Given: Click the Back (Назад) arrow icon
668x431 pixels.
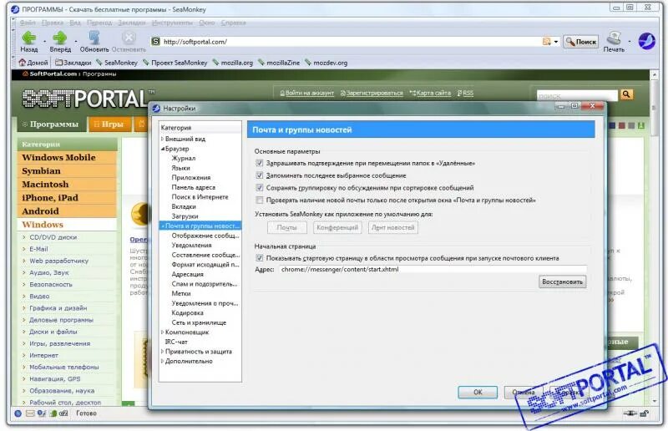Looking at the screenshot, I should point(29,38).
